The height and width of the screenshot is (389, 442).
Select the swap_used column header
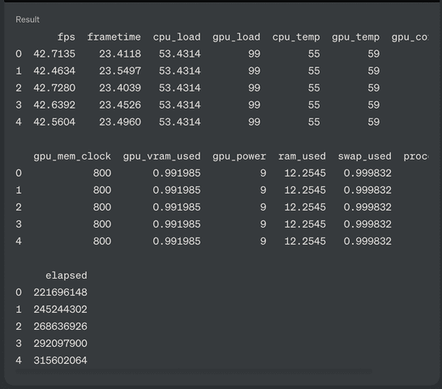364,156
